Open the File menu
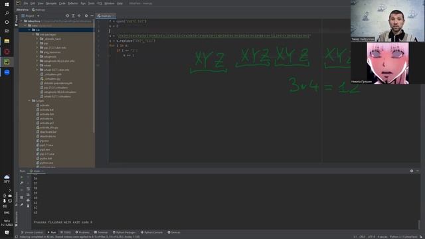The image size is (425, 239). 26,3
